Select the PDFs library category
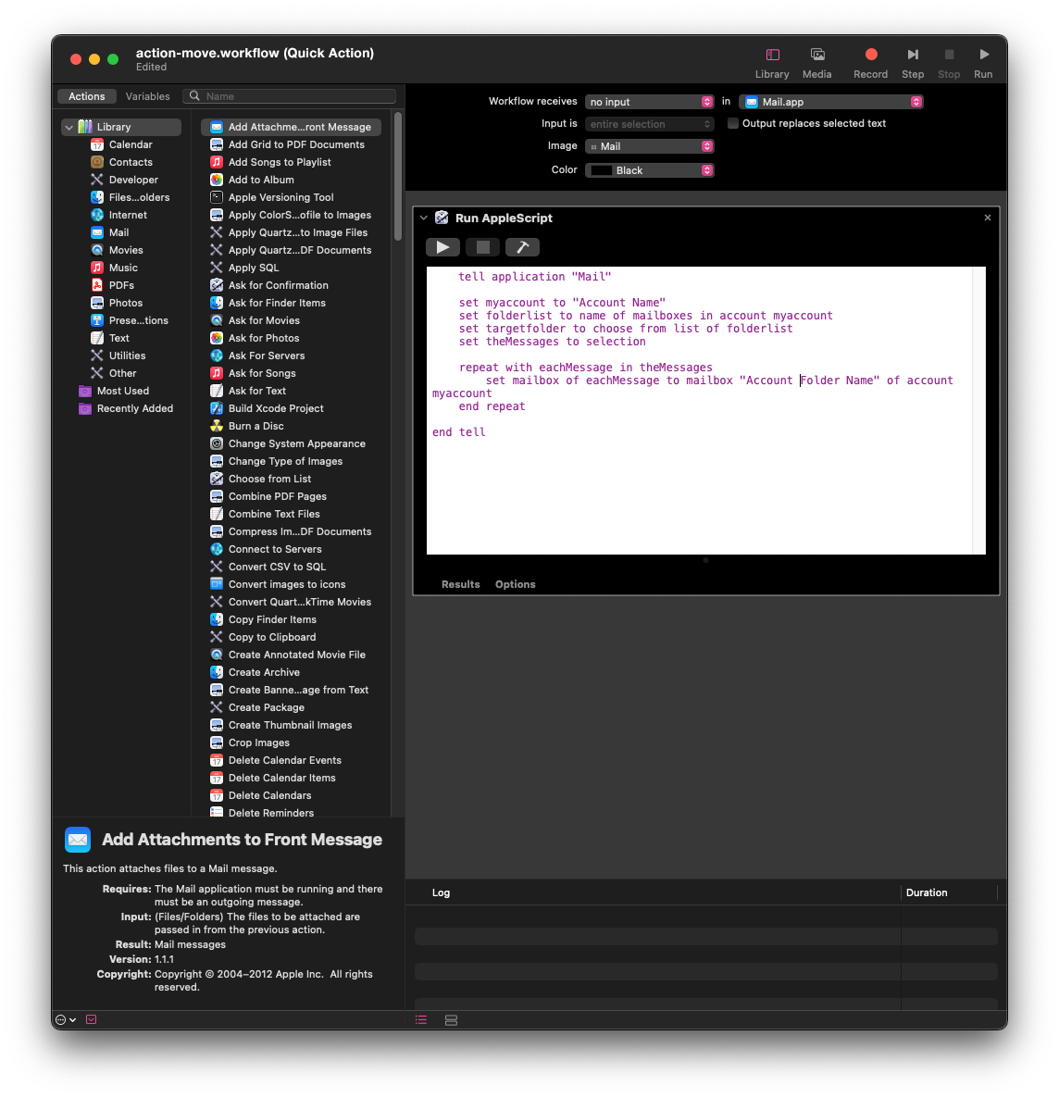The image size is (1059, 1098). tap(112, 285)
